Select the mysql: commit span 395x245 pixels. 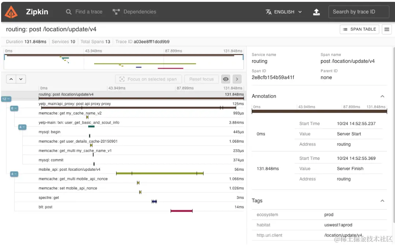click(141, 162)
